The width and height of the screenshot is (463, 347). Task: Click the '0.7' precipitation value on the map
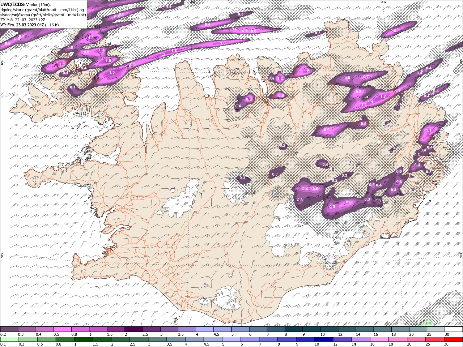coord(366,77)
